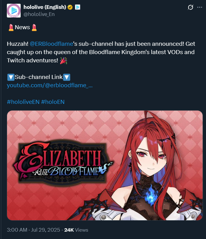This screenshot has height=239, width=206.
Task: Follow the youtube.com/@erbloodflame sub-channel link
Action: (x=50, y=85)
